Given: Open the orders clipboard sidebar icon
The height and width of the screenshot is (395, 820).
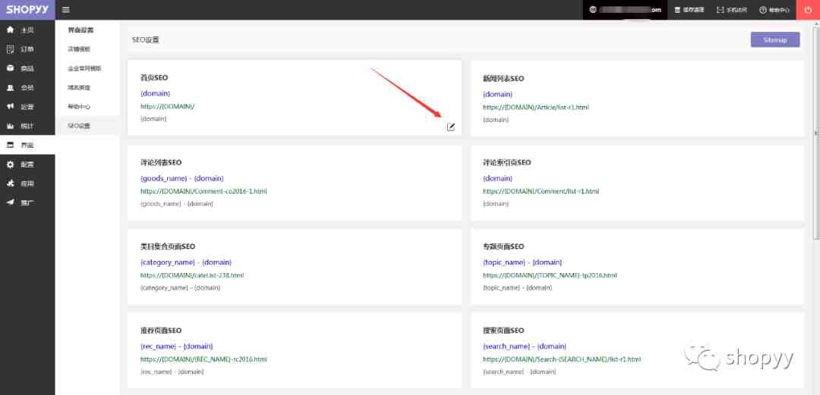Looking at the screenshot, I should pos(10,49).
